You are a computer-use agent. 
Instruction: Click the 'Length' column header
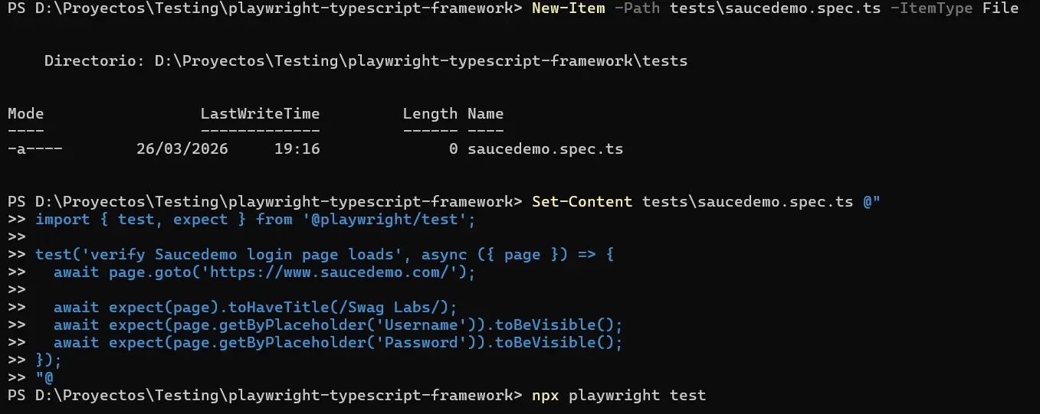click(x=430, y=114)
